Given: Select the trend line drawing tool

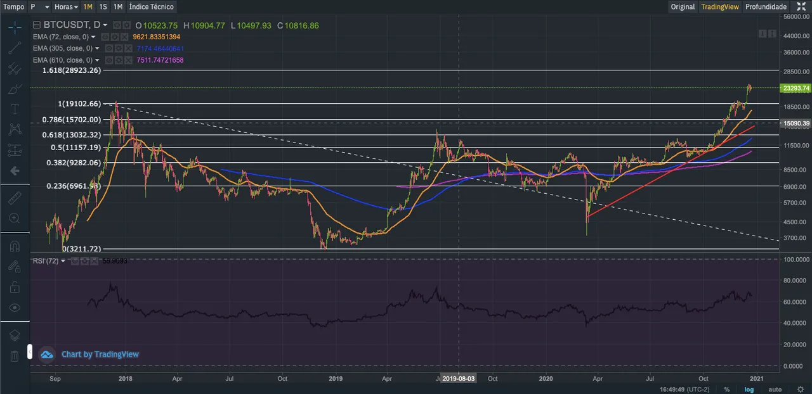Looking at the screenshot, I should point(15,47).
